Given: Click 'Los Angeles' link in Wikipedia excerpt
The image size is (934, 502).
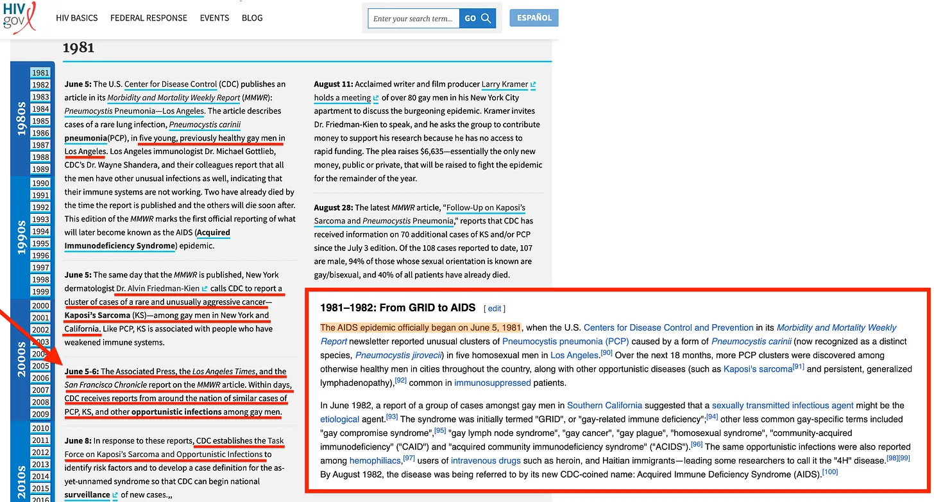Looking at the screenshot, I should 575,355.
